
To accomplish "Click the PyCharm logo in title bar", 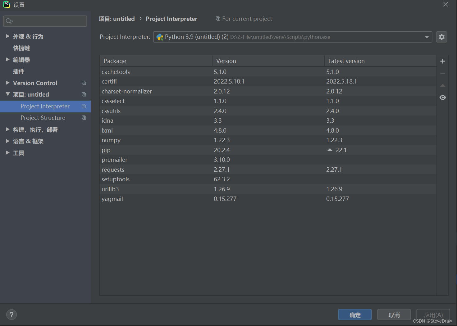I will click(7, 5).
